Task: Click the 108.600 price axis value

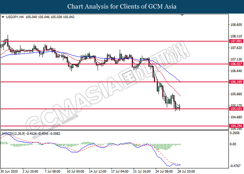Action: click(x=236, y=25)
